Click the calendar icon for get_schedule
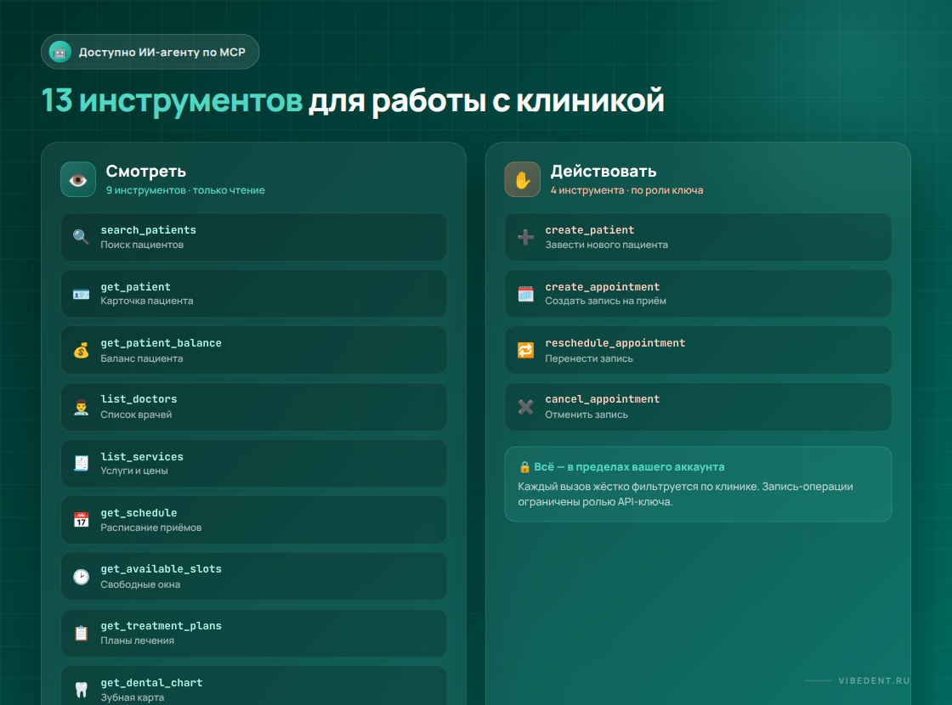 click(x=81, y=520)
